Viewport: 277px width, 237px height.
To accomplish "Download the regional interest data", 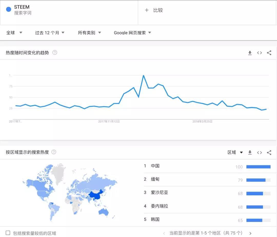I will pos(250,153).
